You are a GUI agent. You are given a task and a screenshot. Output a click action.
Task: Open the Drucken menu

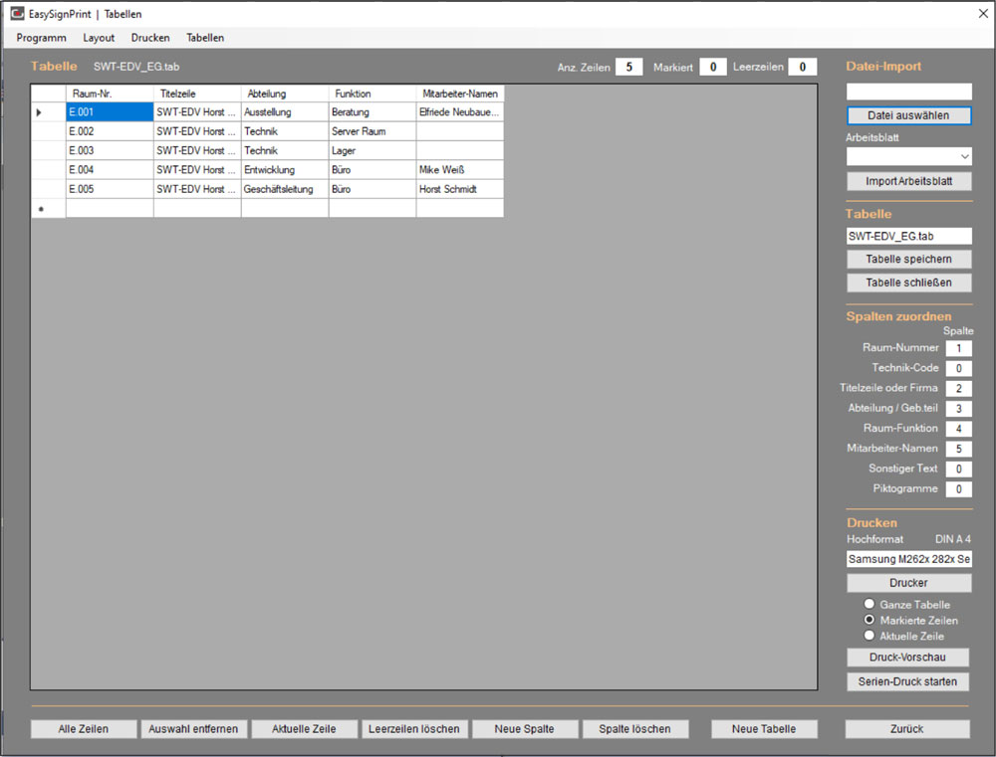(150, 38)
